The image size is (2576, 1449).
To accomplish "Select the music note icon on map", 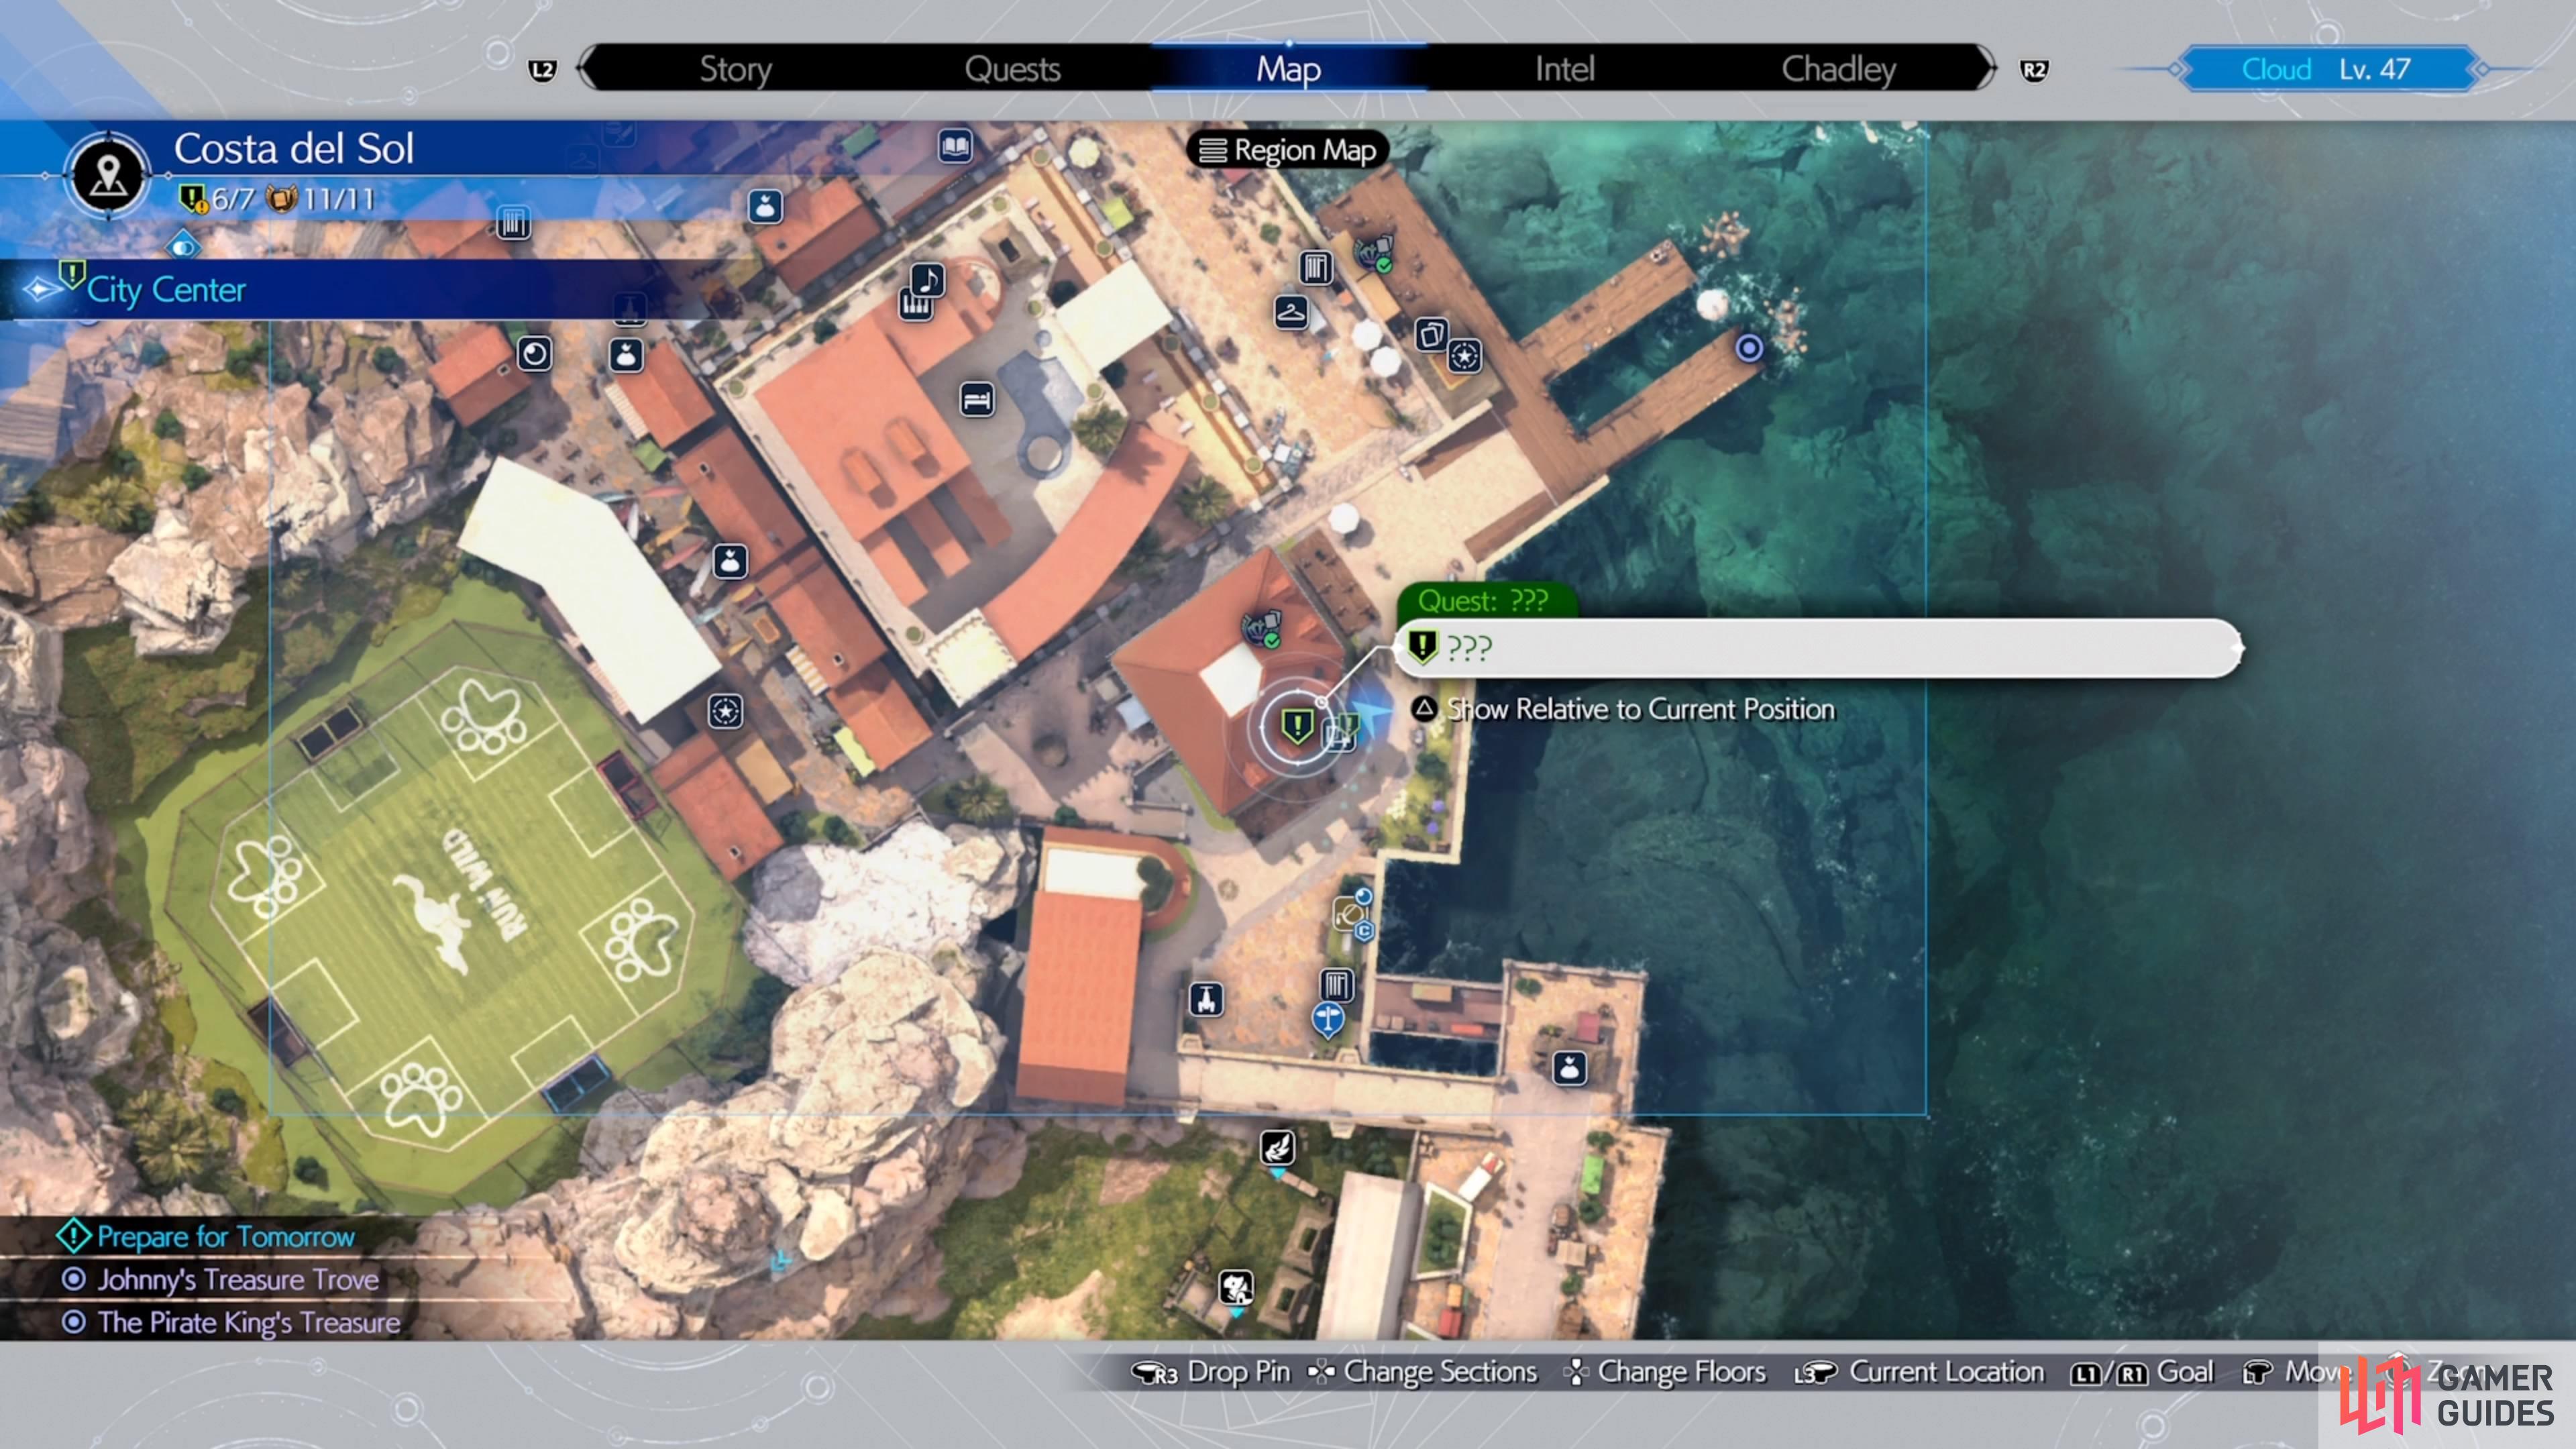I will point(928,279).
